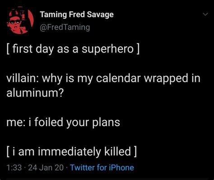The height and width of the screenshot is (180, 214).
Task: Open the Taming Fred Savage profile avatar
Action: pyautogui.click(x=20, y=20)
